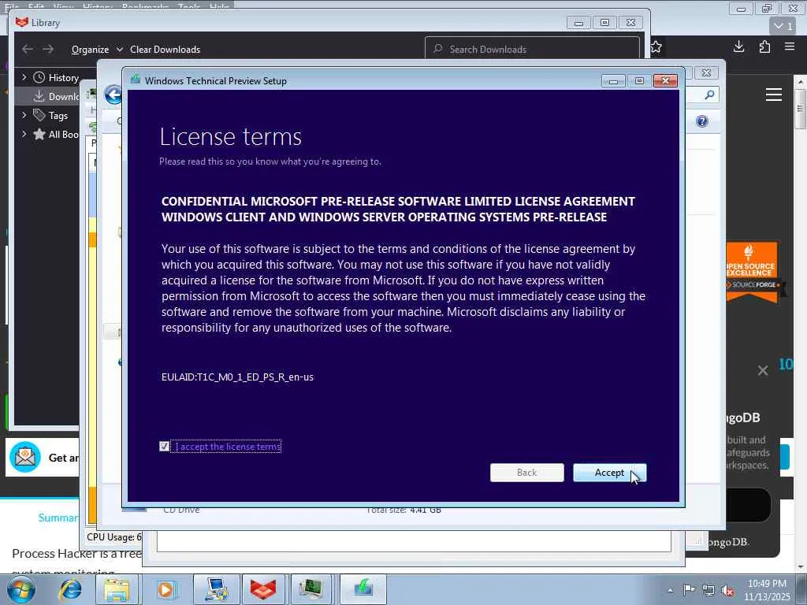Click the Search Downloads field
807x605 pixels.
532,50
